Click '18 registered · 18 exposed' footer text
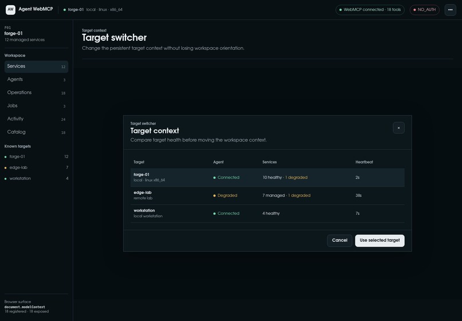 point(26,312)
